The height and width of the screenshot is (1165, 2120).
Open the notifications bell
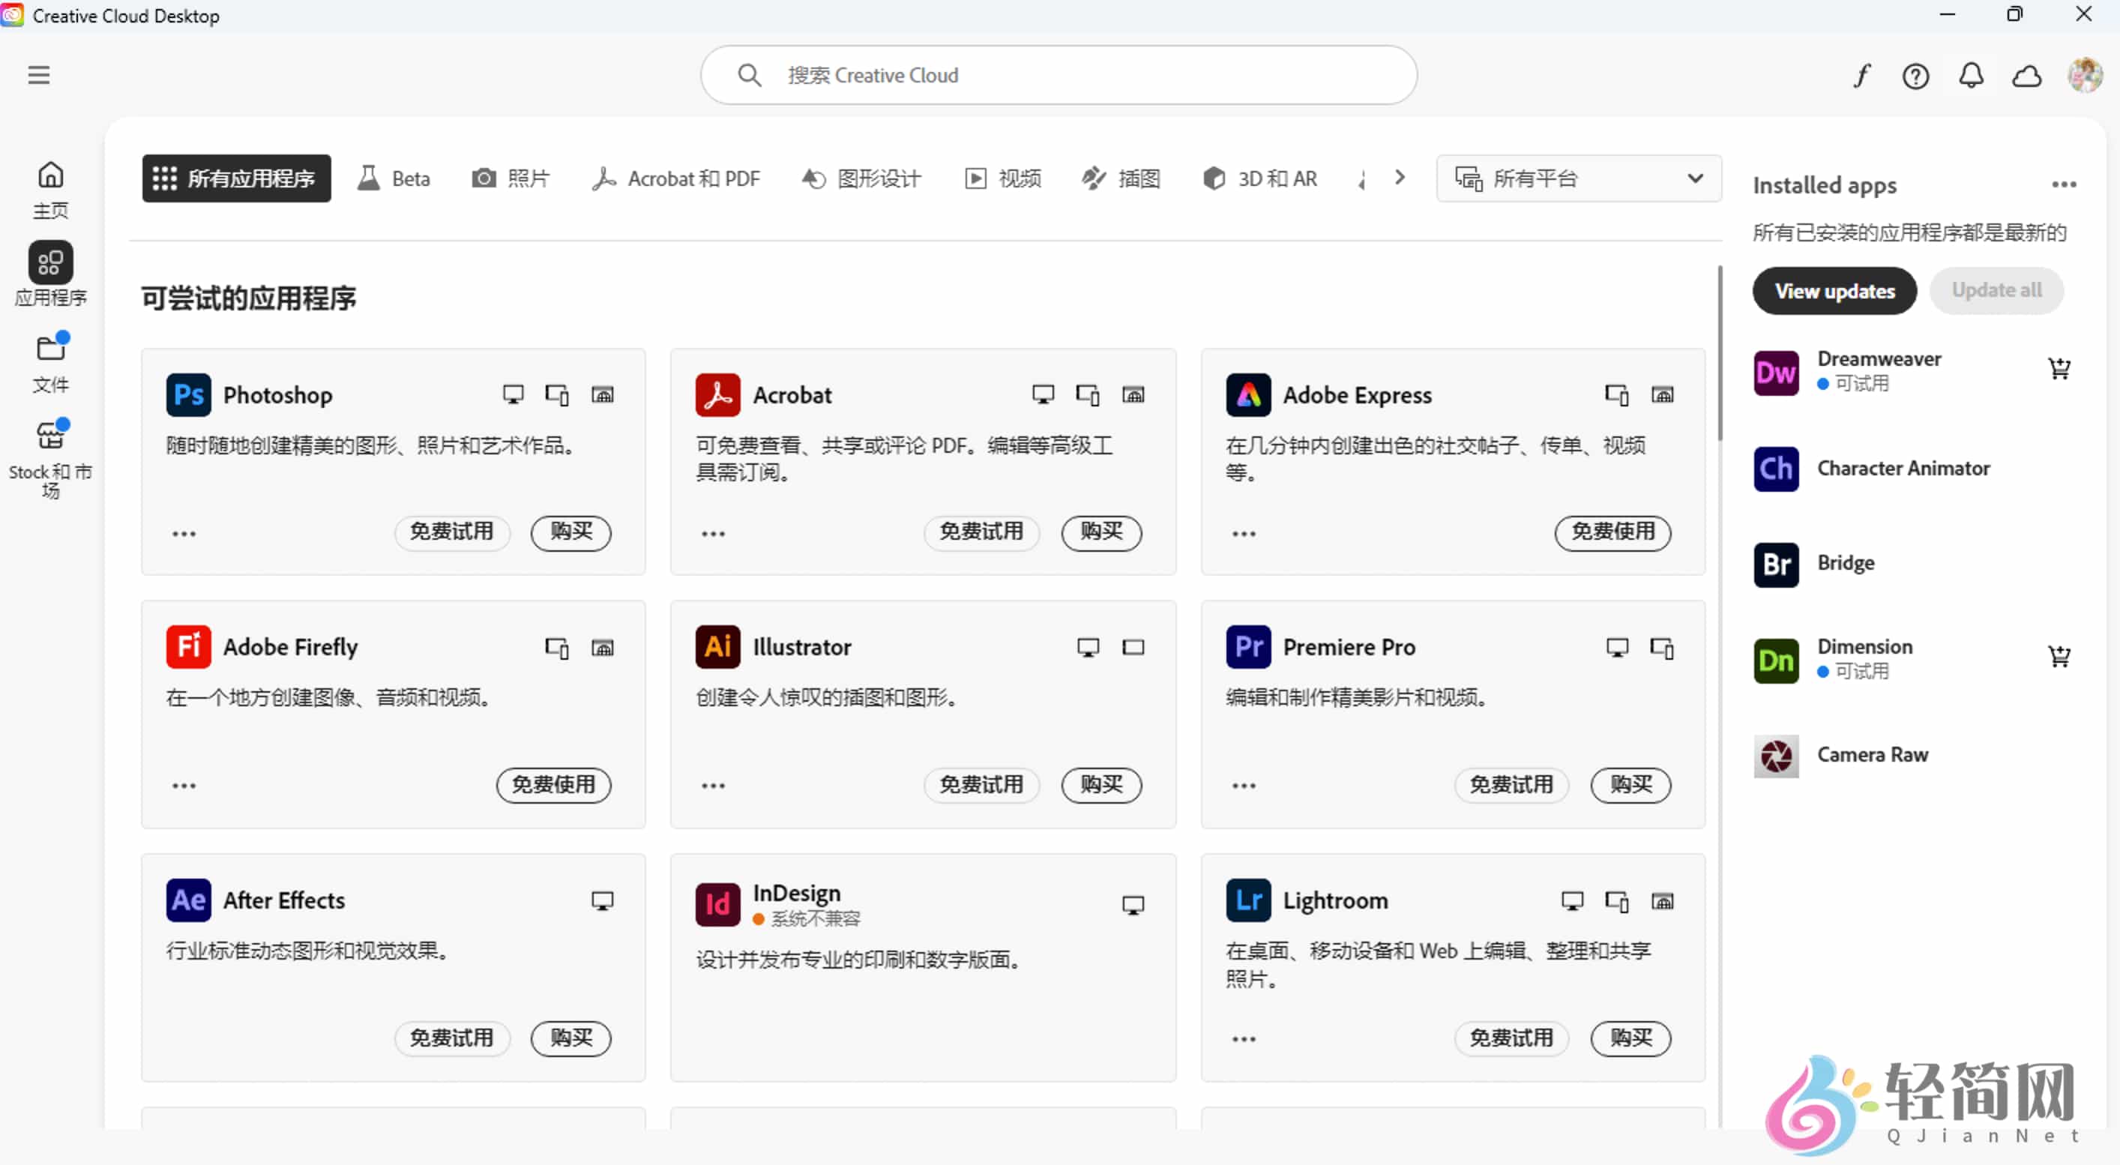point(1972,75)
